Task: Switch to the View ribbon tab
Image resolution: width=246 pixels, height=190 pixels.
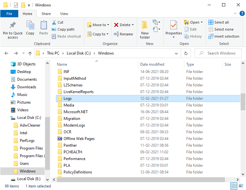Action: tap(64, 14)
